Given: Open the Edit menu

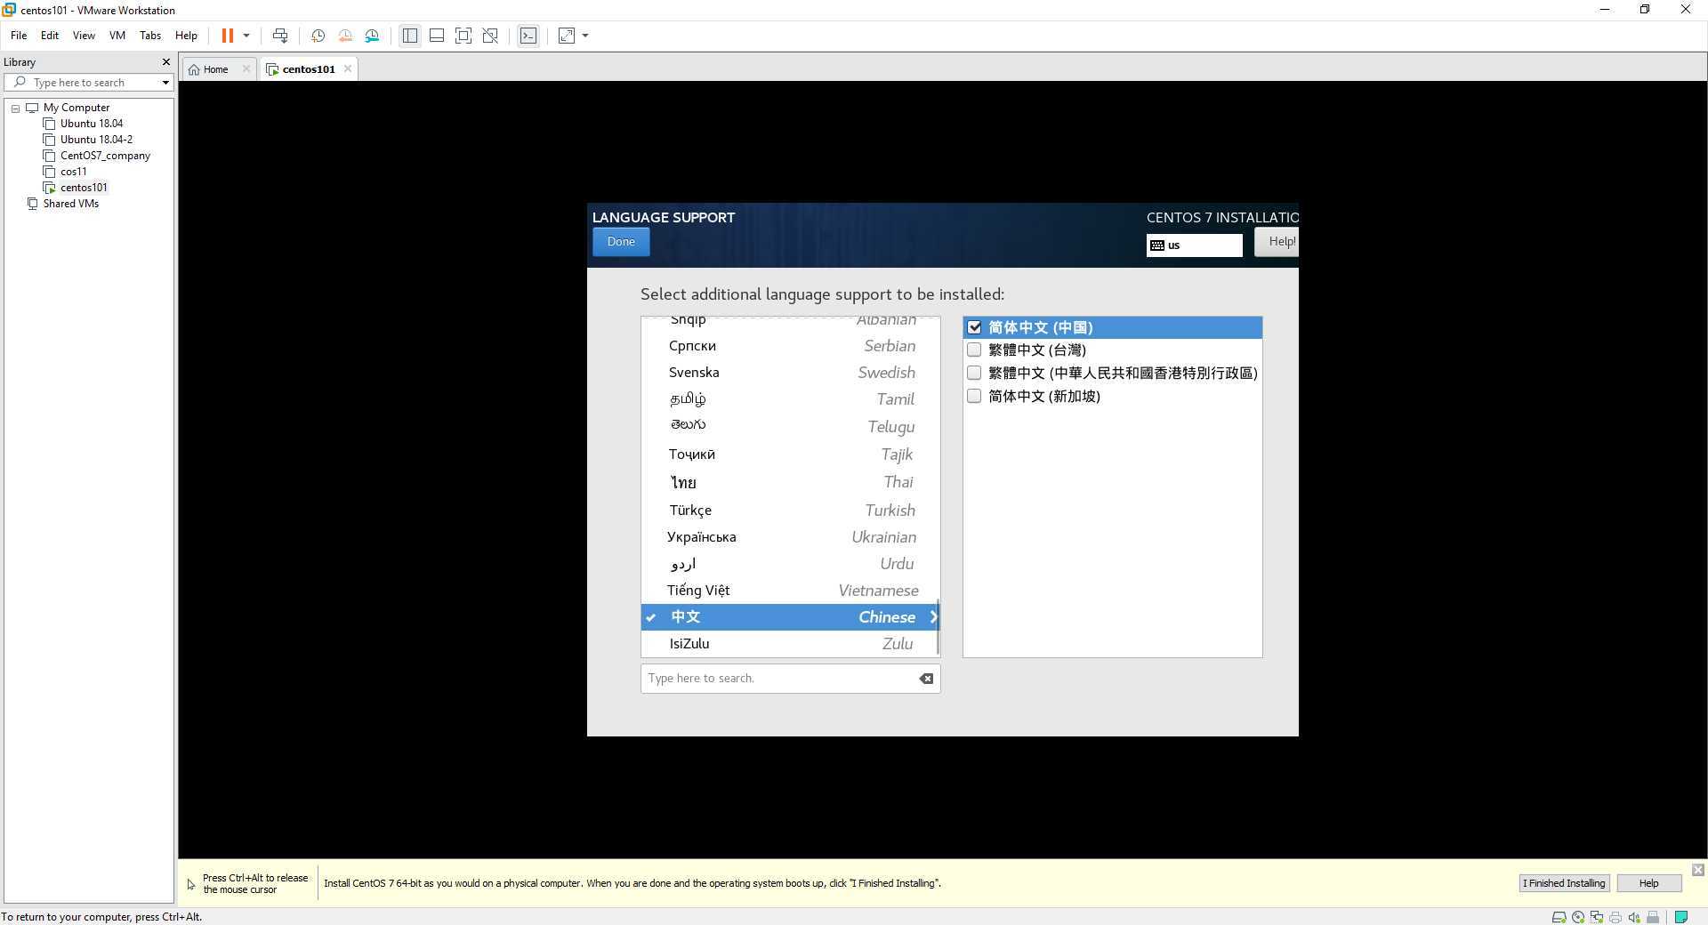Looking at the screenshot, I should [50, 36].
